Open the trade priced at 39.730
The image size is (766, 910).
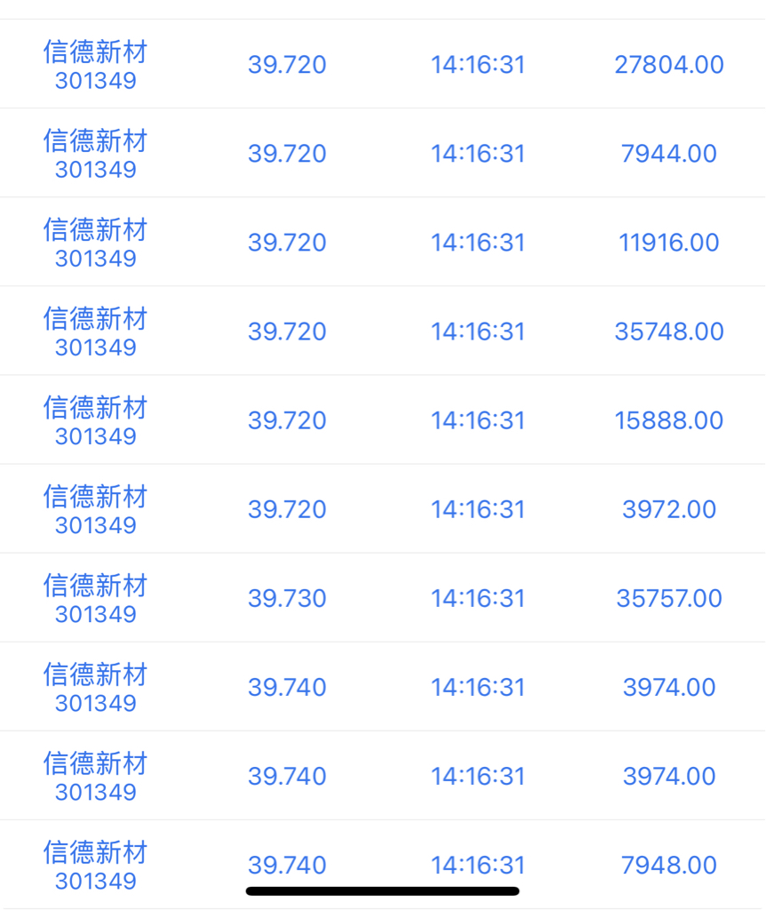[x=383, y=598]
